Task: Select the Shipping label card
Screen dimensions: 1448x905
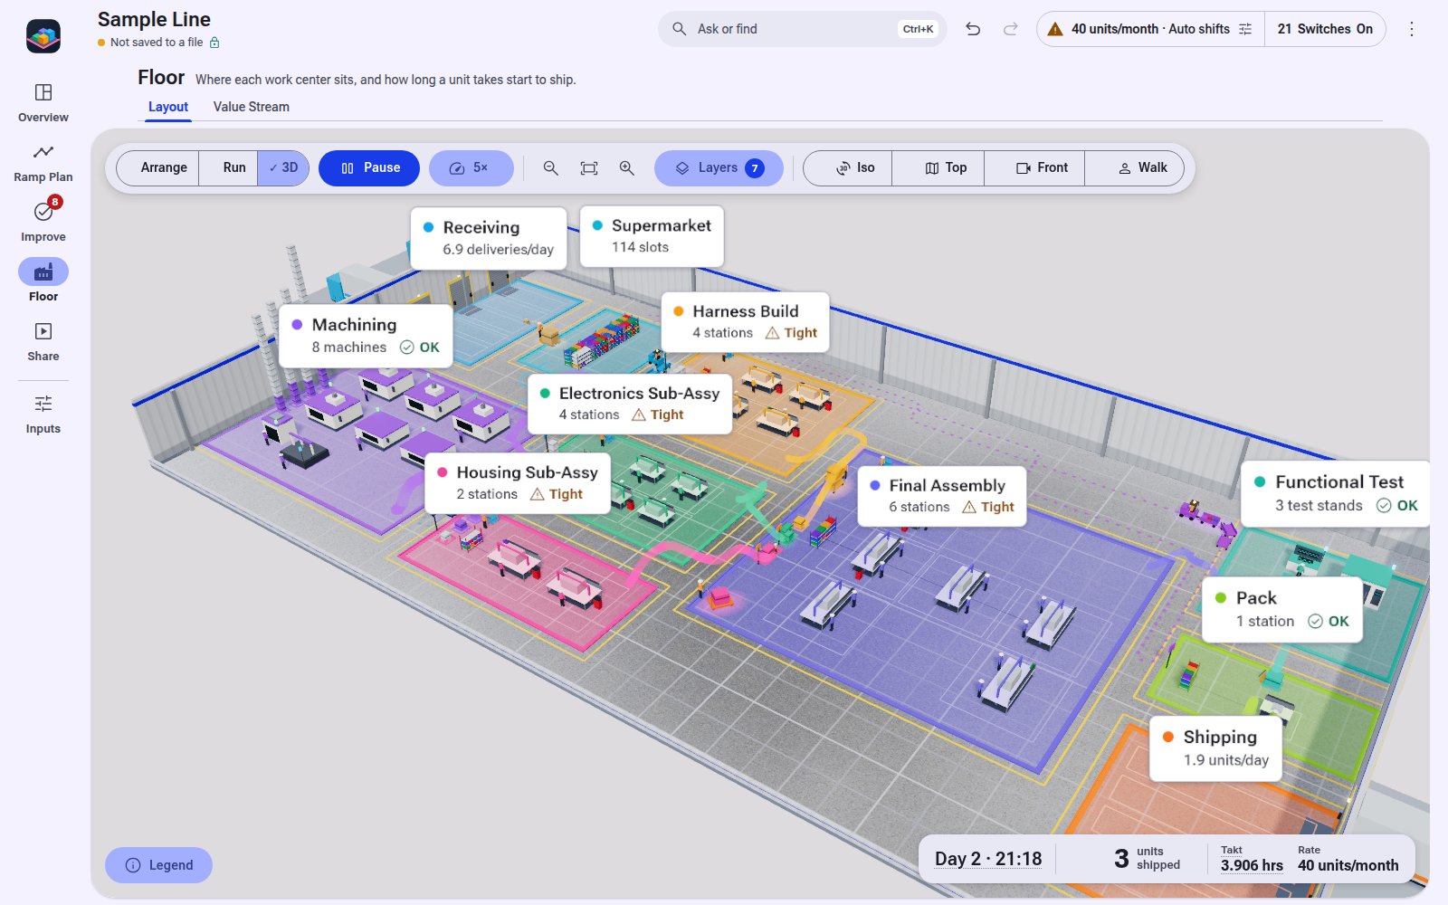Action: (x=1215, y=748)
